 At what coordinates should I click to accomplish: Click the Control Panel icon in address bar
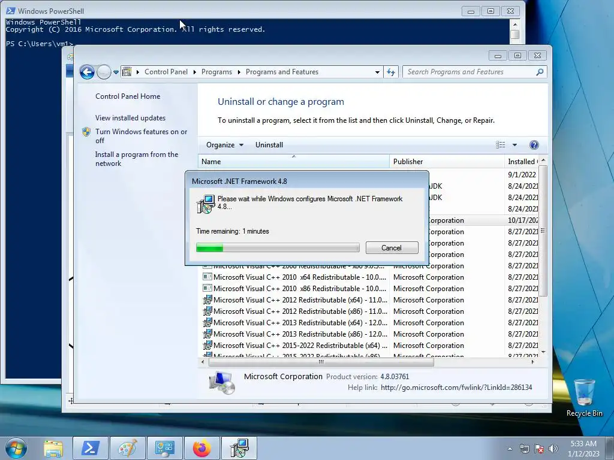click(127, 72)
